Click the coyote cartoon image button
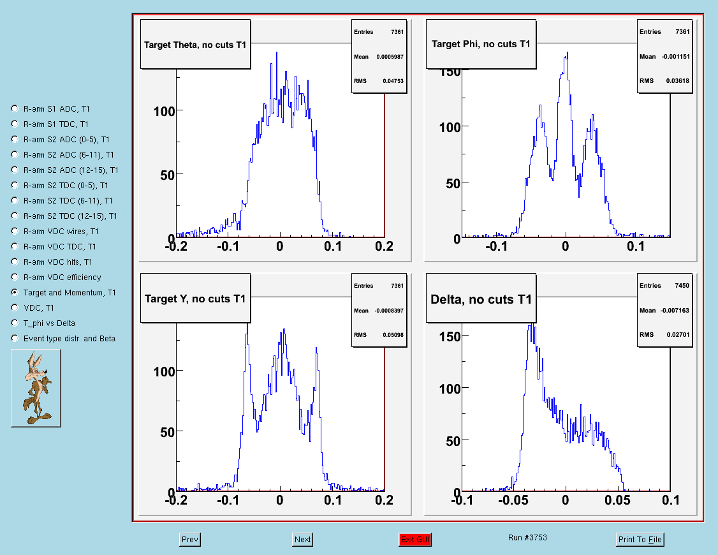This screenshot has width=718, height=555. click(36, 389)
